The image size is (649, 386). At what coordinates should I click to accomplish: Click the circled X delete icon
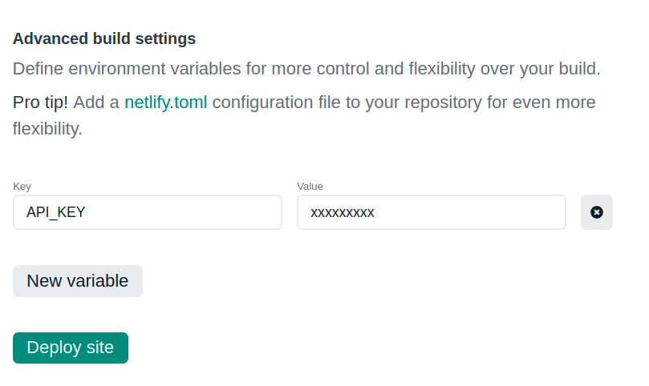pos(596,212)
